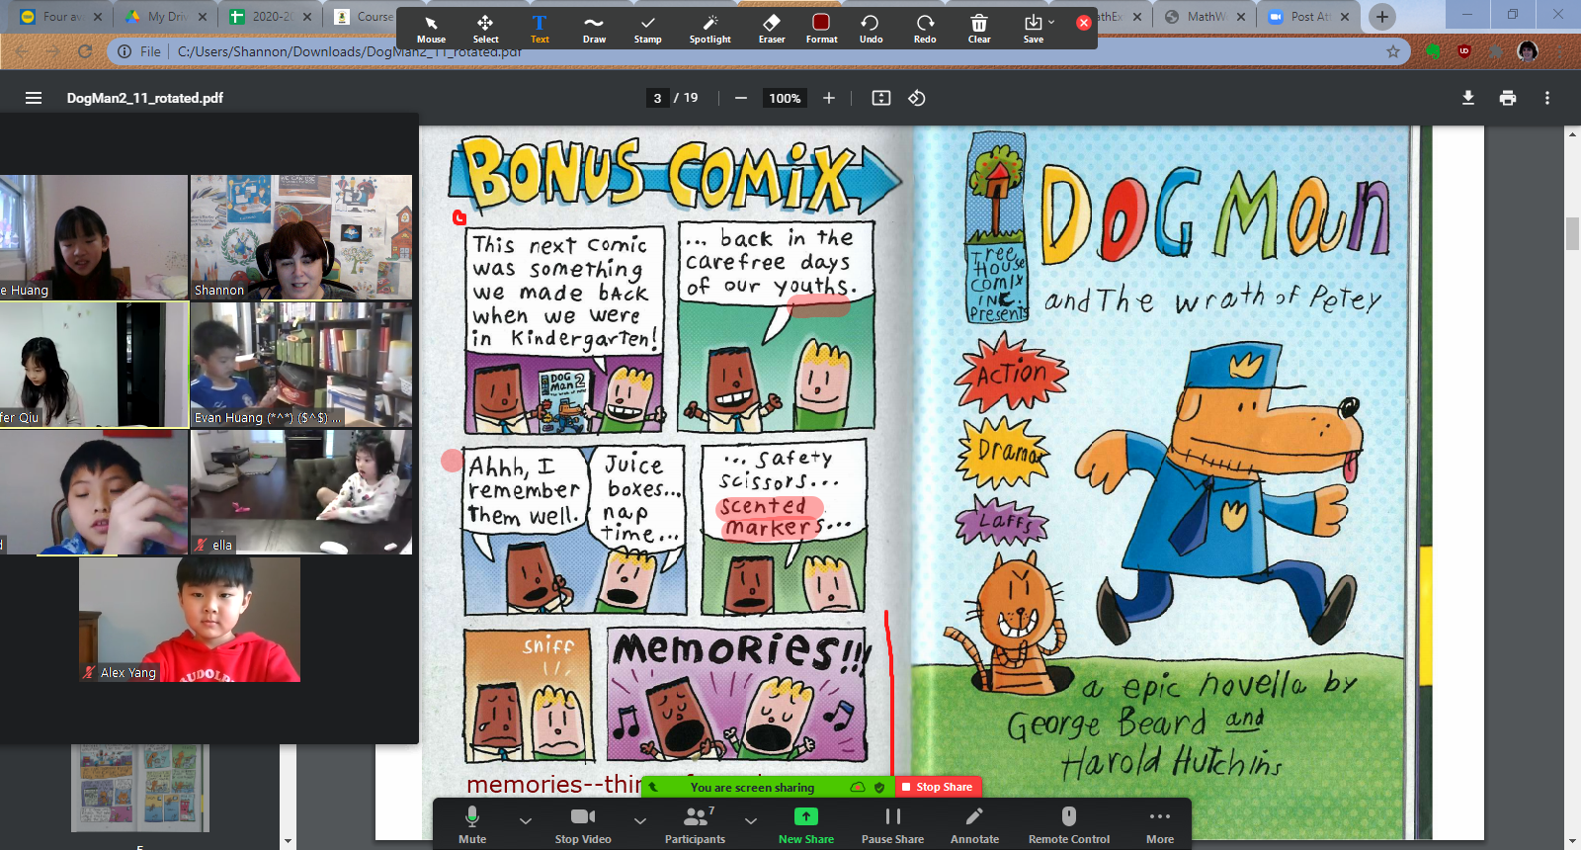The image size is (1581, 850).
Task: Pick the Draw annotation tool
Action: coord(594,29)
